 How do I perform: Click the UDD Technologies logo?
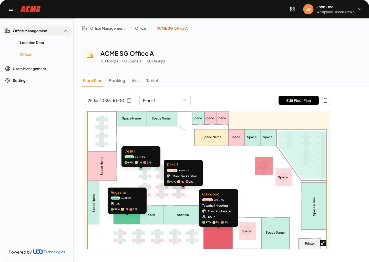49,252
